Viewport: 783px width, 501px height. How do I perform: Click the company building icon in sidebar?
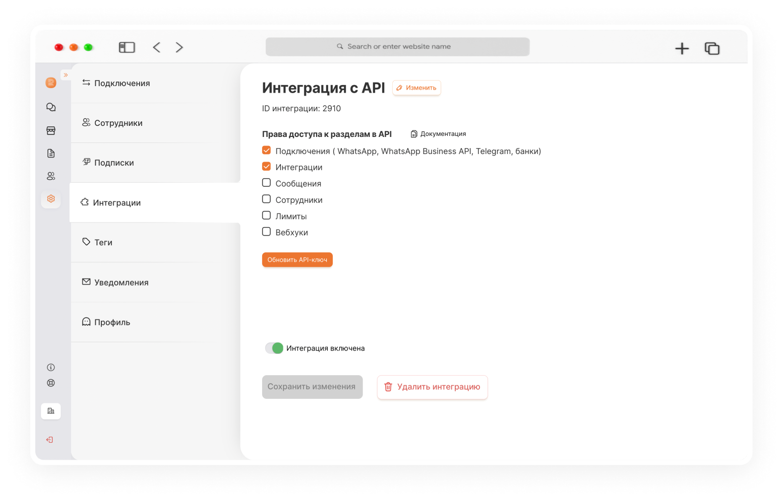coord(51,411)
